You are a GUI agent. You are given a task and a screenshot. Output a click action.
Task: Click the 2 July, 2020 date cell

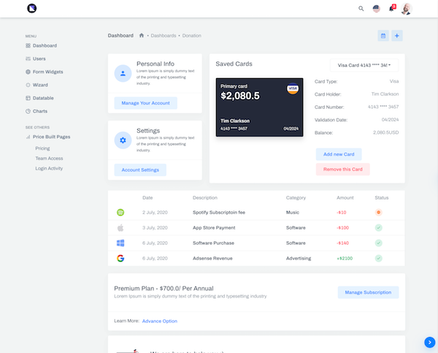tap(155, 213)
